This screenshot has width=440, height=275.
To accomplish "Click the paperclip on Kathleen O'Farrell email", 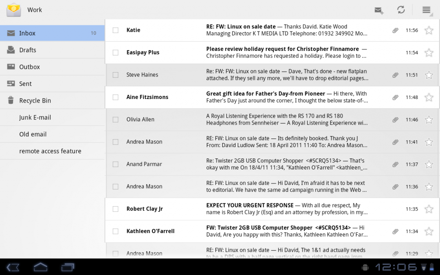I will point(395,231).
